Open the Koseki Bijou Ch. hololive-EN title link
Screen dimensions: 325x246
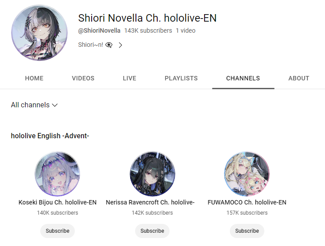[x=58, y=202]
